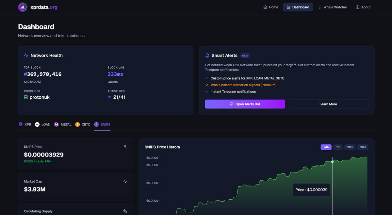Image resolution: width=392 pixels, height=215 pixels.
Task: Click the Learn More button
Action: [x=328, y=104]
